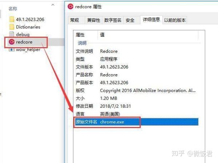Click the redcore application icon in file list
218x163 pixels.
pyautogui.click(x=12, y=42)
